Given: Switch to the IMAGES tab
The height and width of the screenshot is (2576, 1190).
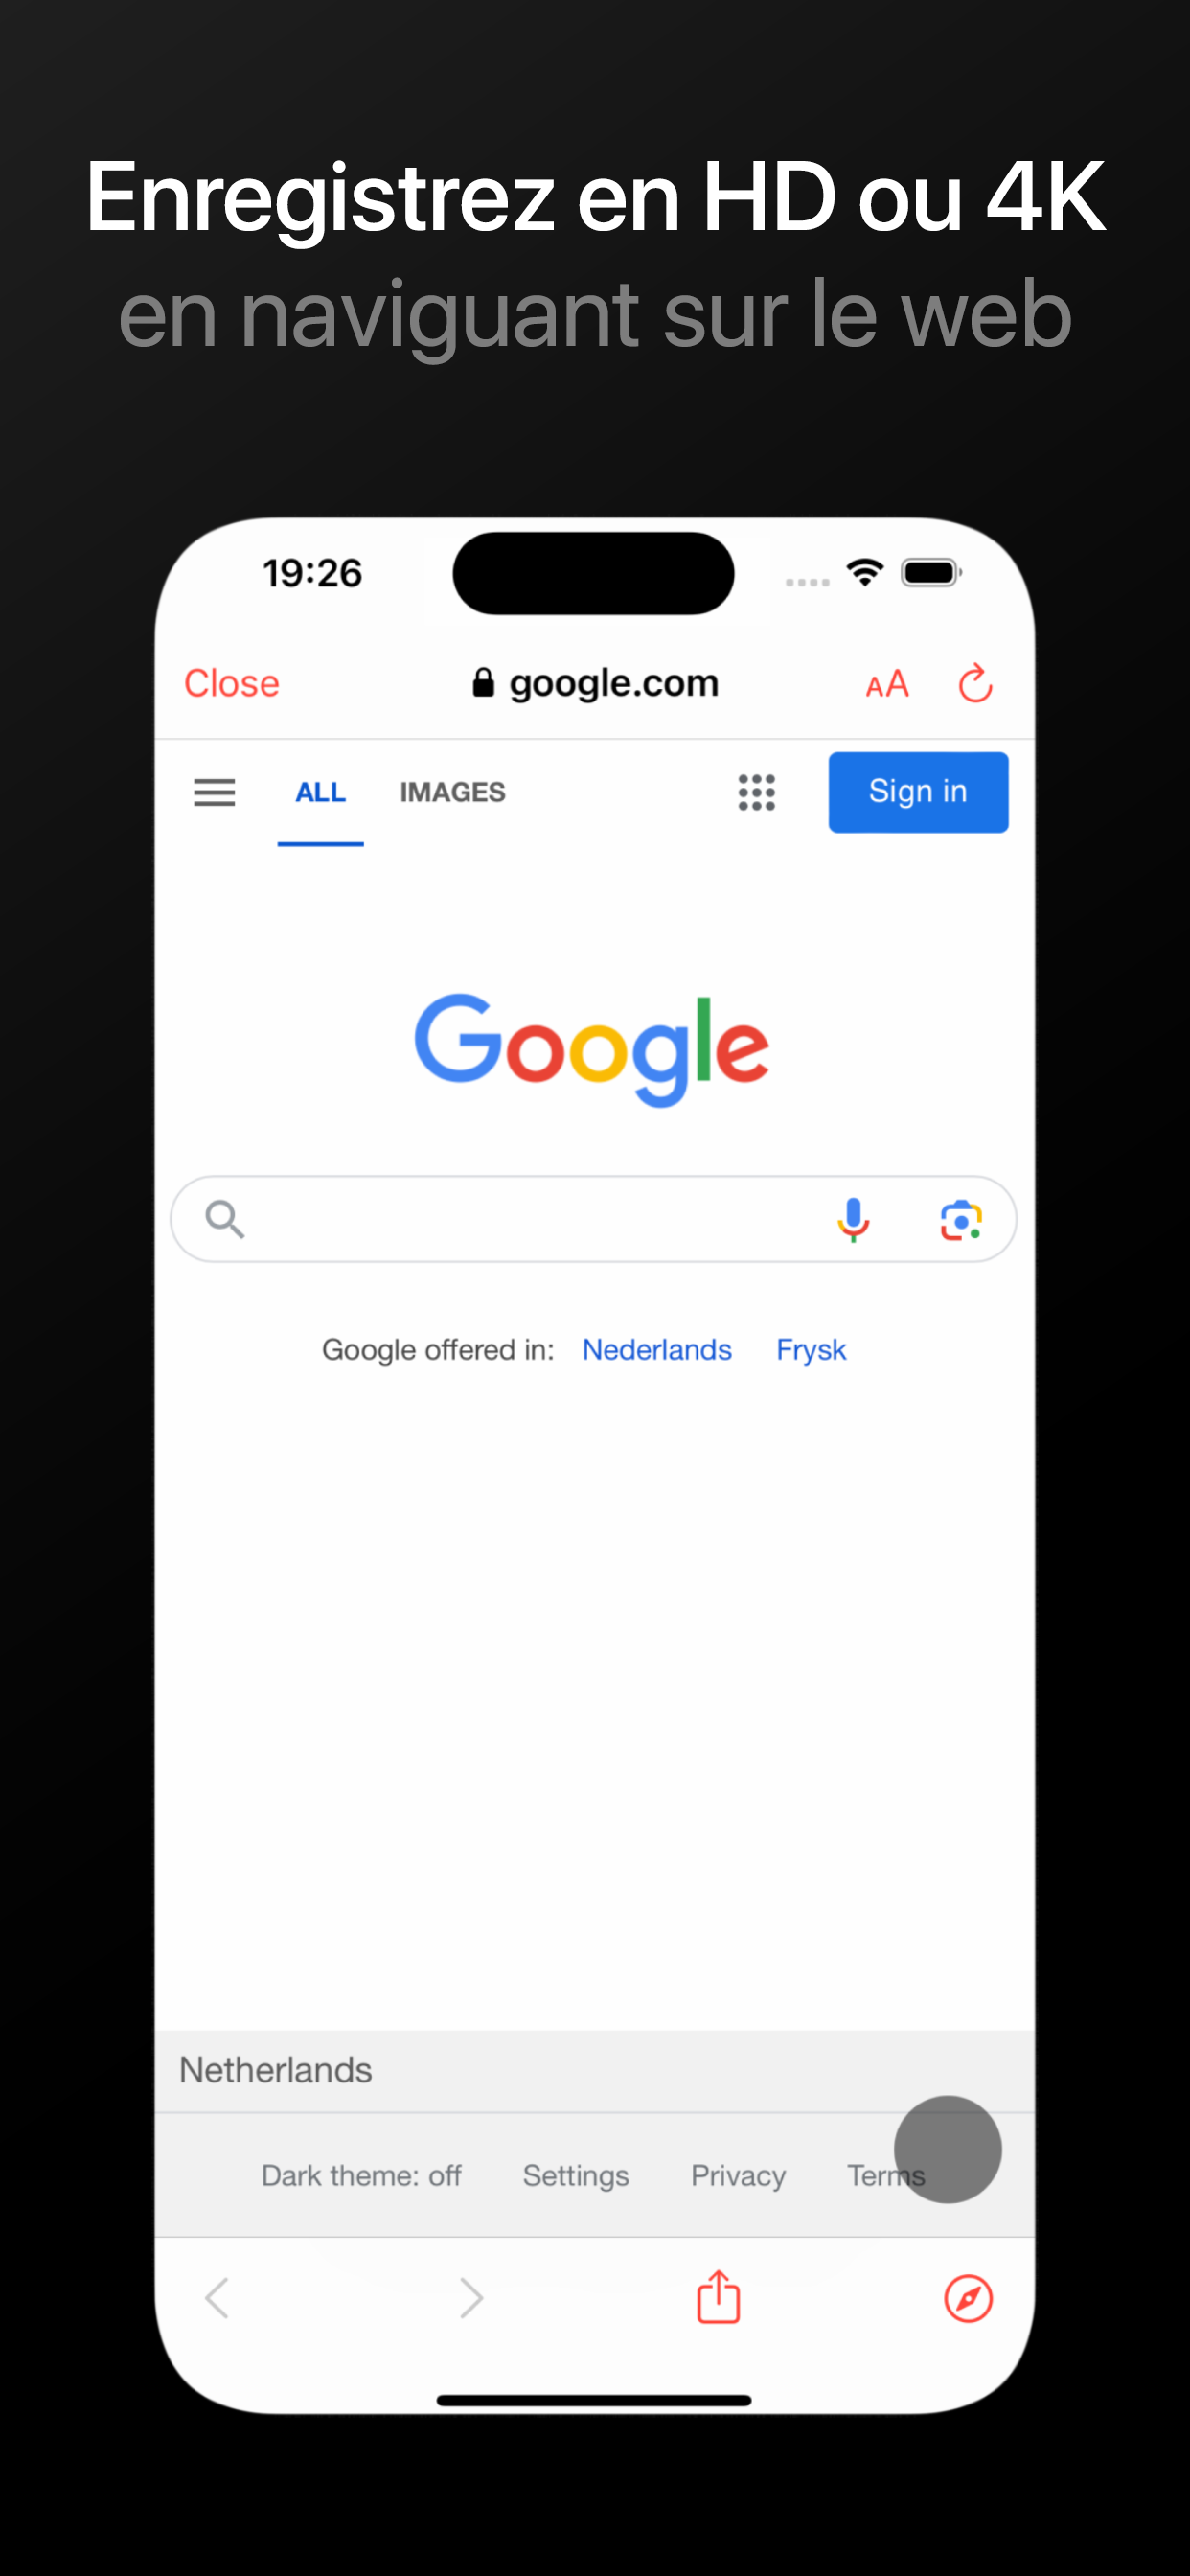Looking at the screenshot, I should [x=452, y=793].
